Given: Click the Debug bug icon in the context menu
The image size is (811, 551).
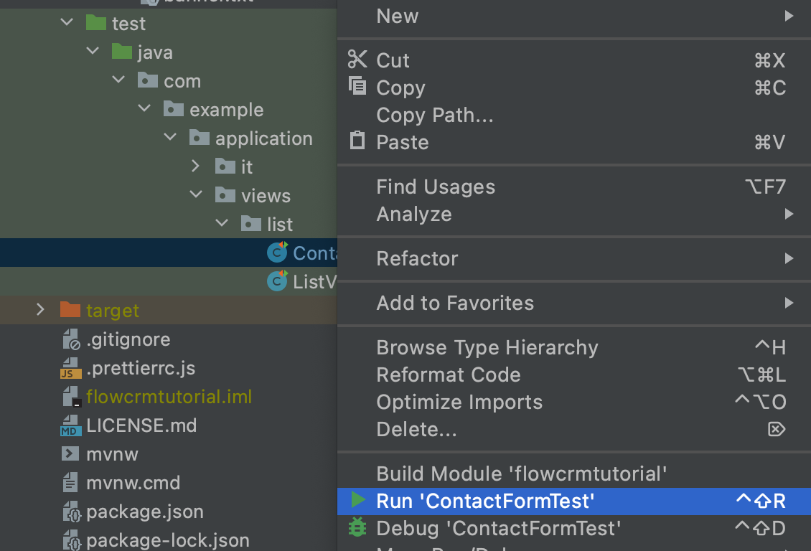Looking at the screenshot, I should (357, 528).
